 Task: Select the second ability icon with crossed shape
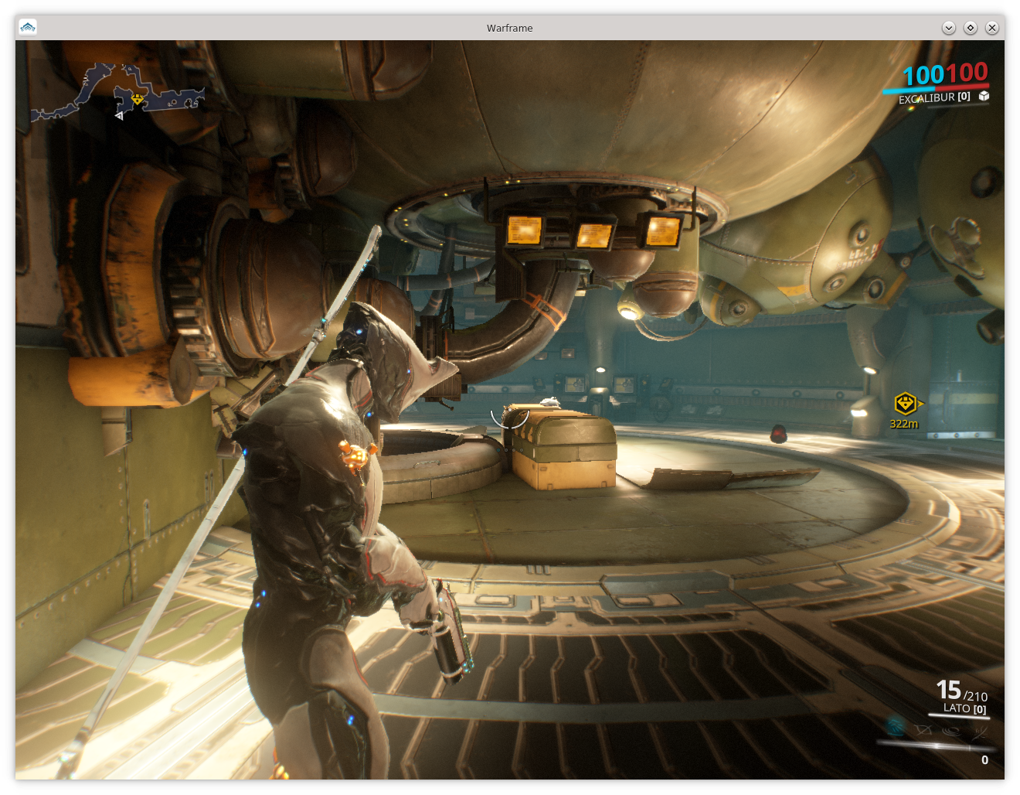point(923,728)
